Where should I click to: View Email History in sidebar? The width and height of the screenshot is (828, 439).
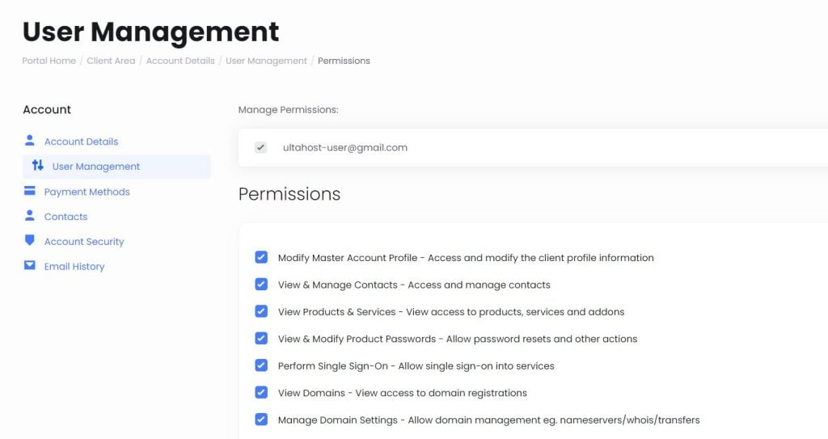point(74,266)
